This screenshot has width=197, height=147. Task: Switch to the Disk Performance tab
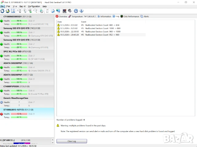tap(130, 16)
